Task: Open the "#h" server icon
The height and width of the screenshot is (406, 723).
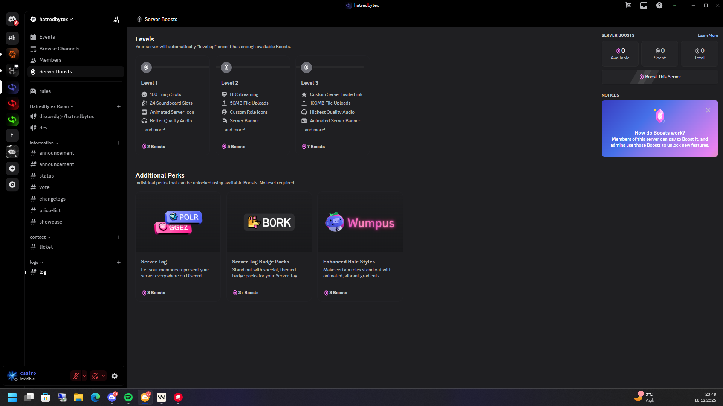Action: click(x=12, y=38)
